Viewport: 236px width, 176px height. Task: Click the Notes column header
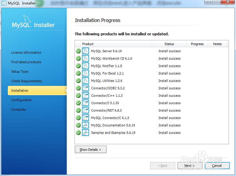218,44
